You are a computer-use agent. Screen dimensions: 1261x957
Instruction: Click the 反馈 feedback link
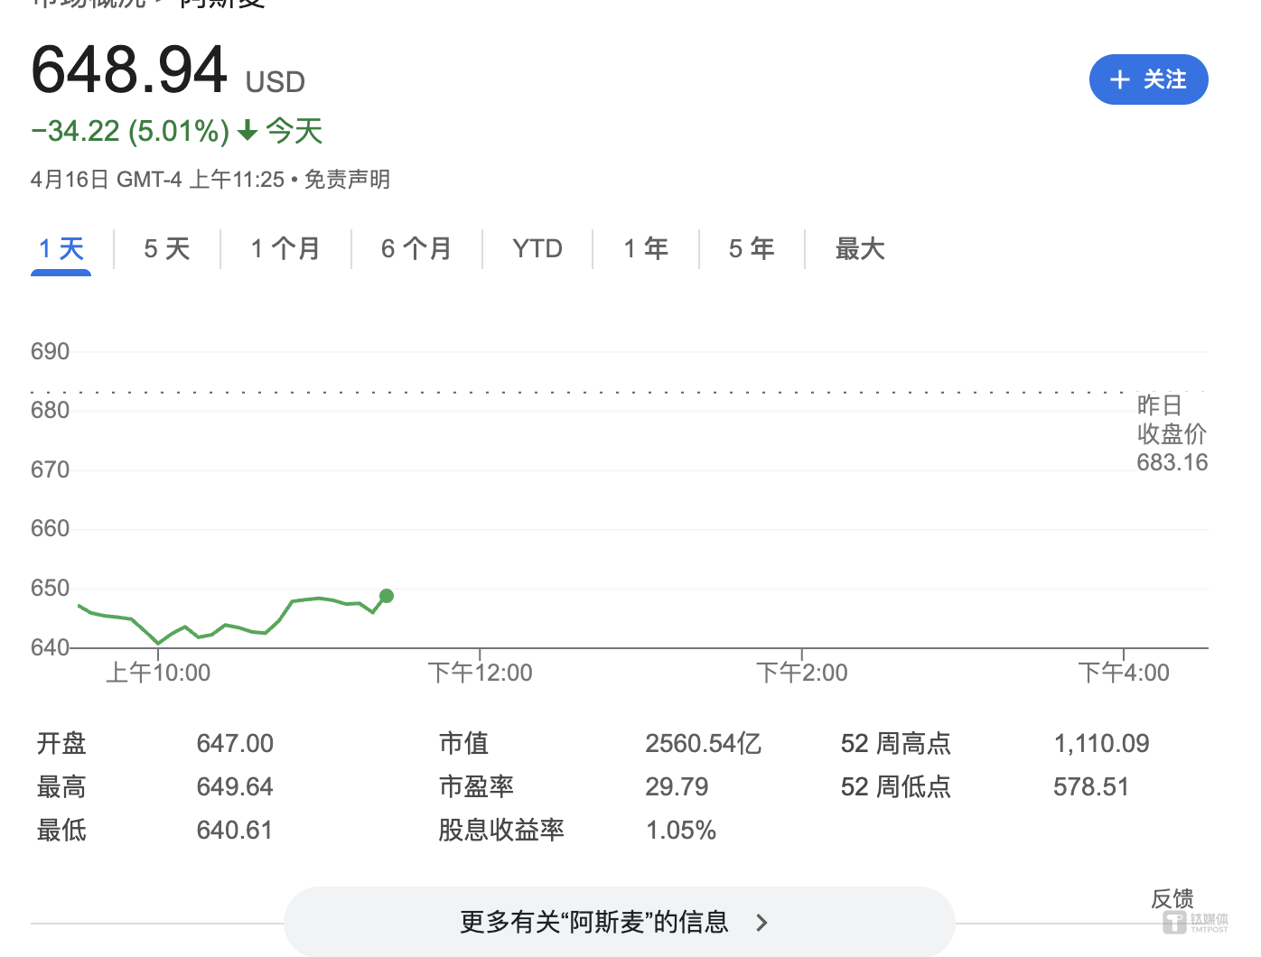[x=1172, y=898]
